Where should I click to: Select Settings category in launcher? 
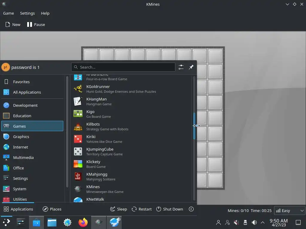coord(32,178)
